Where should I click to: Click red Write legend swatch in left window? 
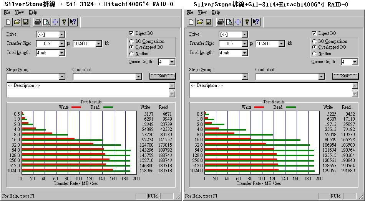[76, 107]
